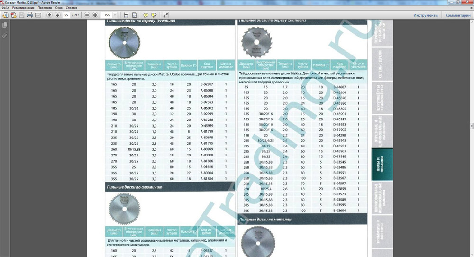Click the fit whole page icon

[134, 15]
